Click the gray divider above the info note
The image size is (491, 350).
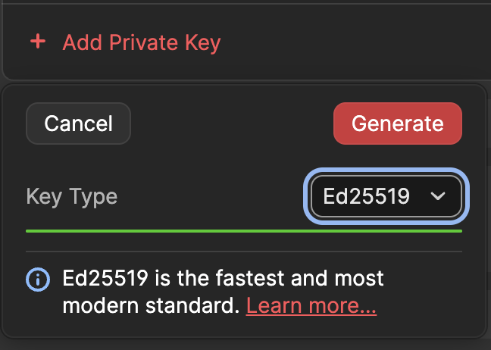(243, 252)
